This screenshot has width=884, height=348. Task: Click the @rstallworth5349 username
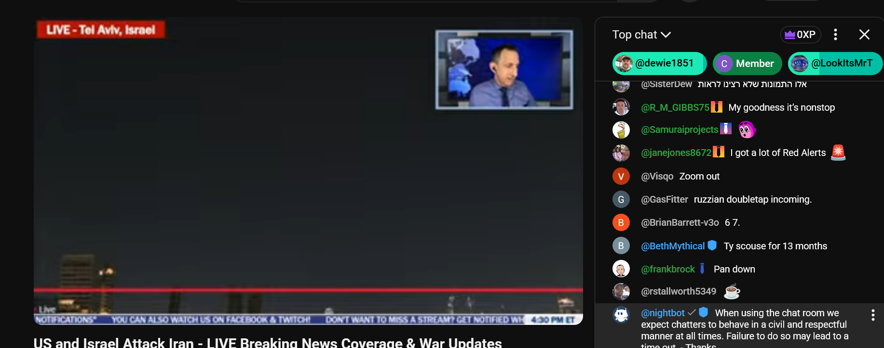pos(679,291)
